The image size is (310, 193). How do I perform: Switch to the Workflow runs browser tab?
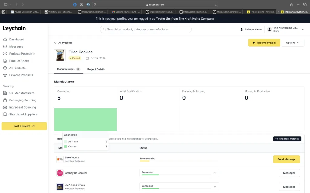58,12
